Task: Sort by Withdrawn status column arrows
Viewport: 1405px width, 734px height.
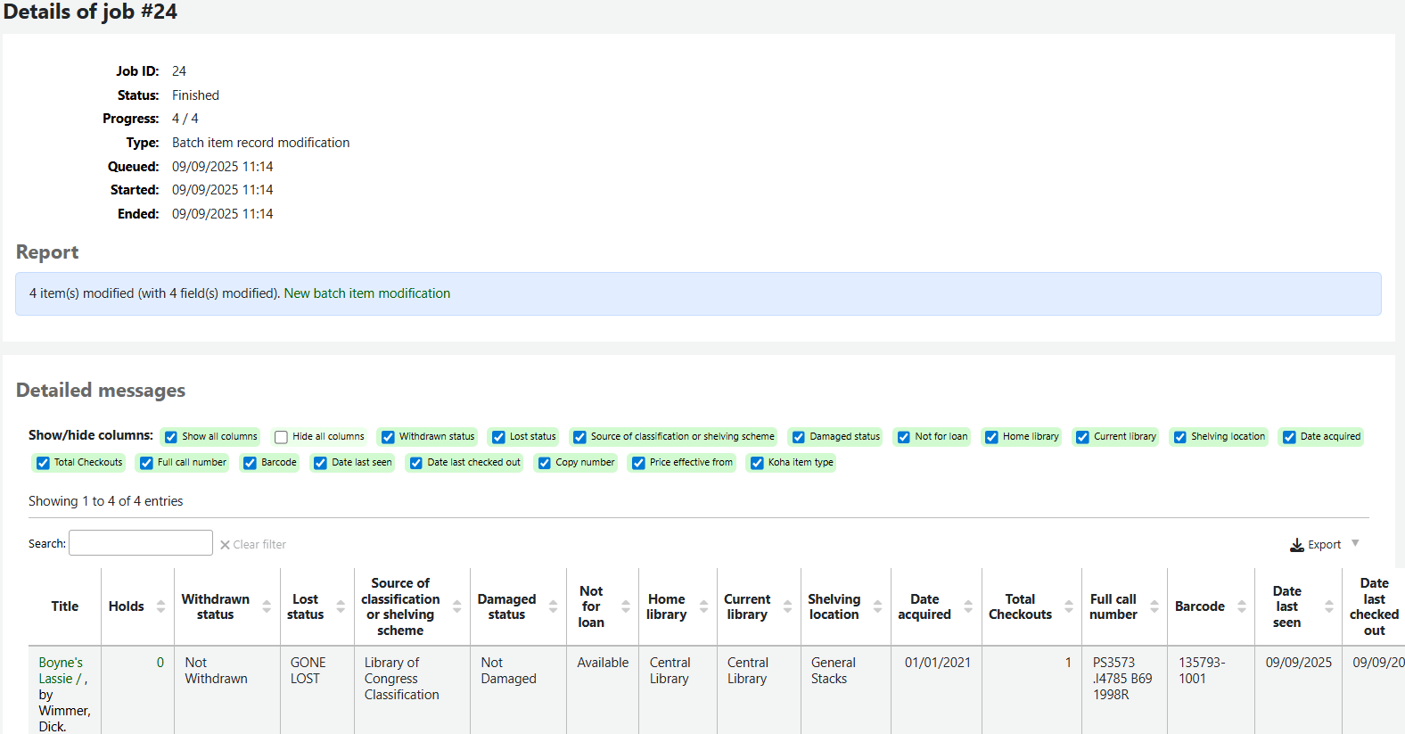Action: point(267,606)
